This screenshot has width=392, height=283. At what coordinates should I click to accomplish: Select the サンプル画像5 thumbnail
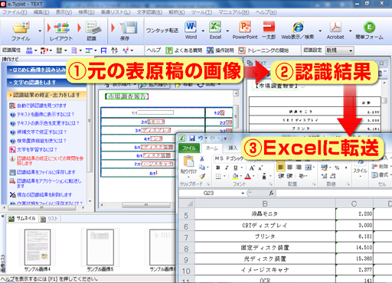tap(100, 248)
